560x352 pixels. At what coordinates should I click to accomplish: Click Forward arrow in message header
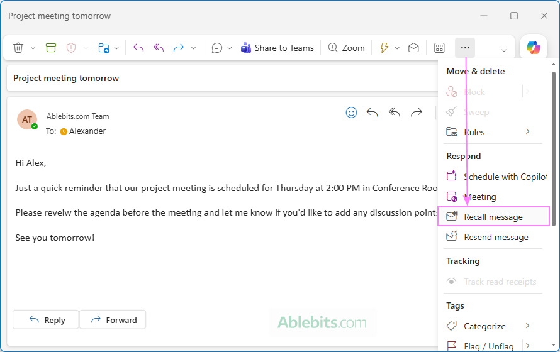[417, 113]
